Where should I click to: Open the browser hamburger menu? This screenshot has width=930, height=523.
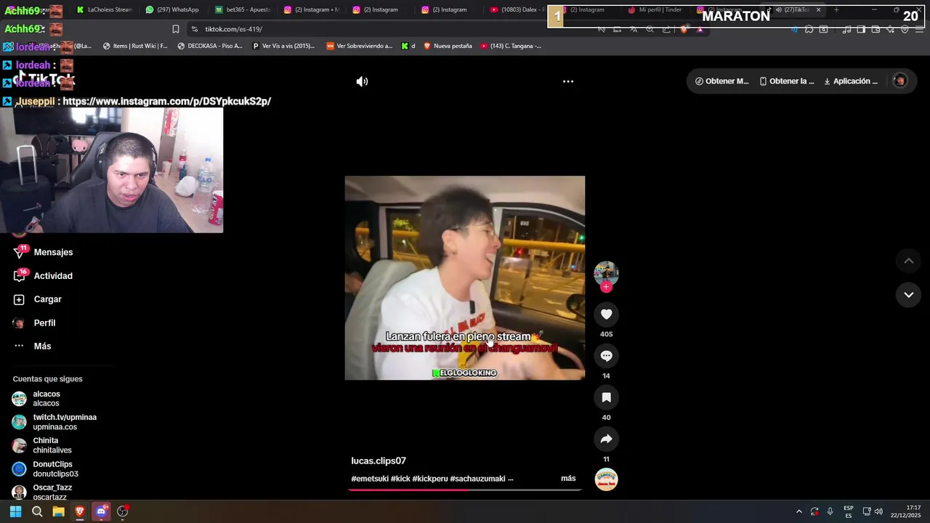click(919, 29)
